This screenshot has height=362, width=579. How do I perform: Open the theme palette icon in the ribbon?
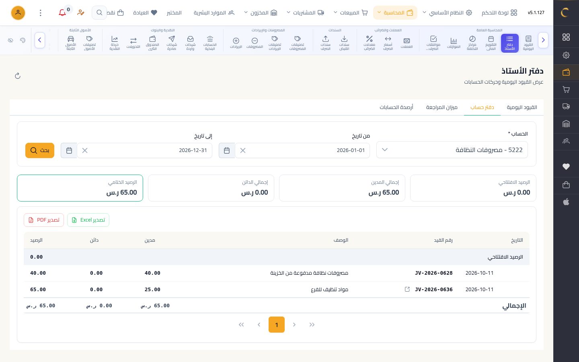(23, 40)
